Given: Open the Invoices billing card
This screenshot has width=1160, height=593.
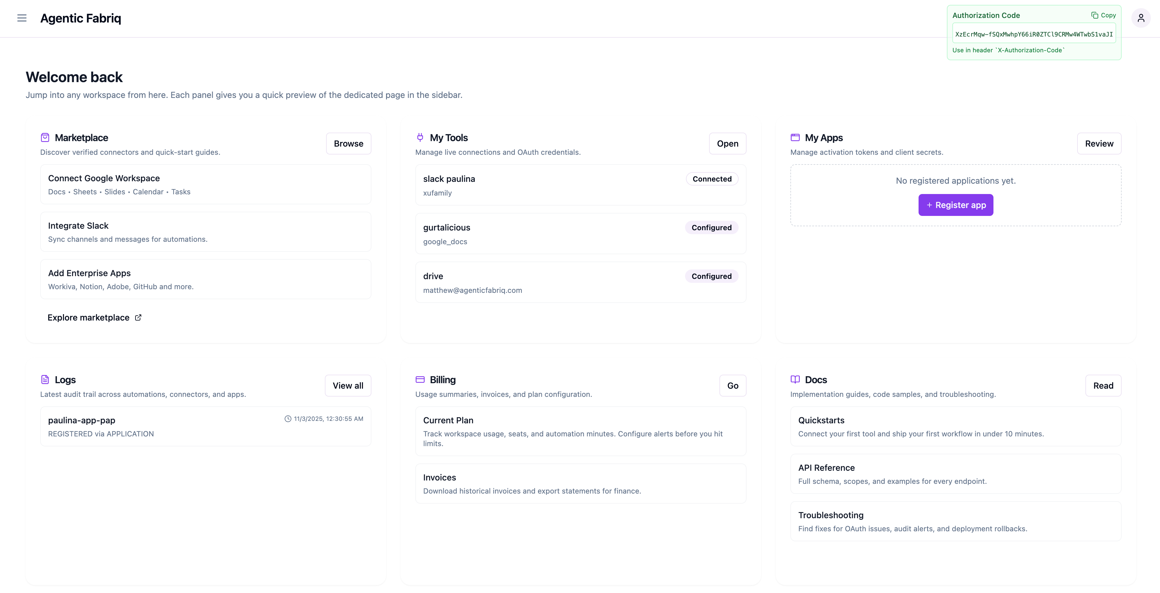Looking at the screenshot, I should (580, 484).
